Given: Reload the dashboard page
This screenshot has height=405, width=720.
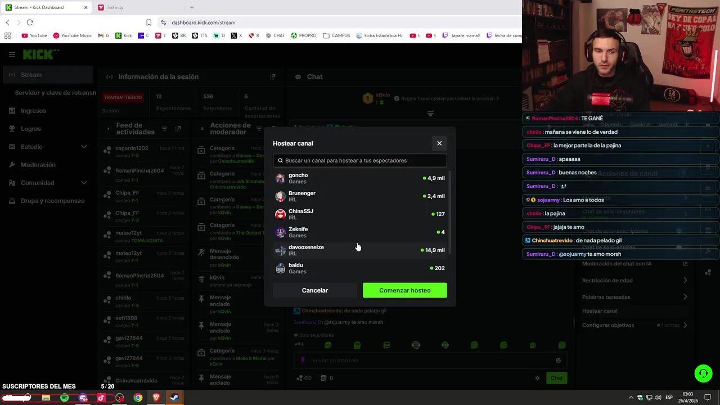Looking at the screenshot, I should [30, 22].
